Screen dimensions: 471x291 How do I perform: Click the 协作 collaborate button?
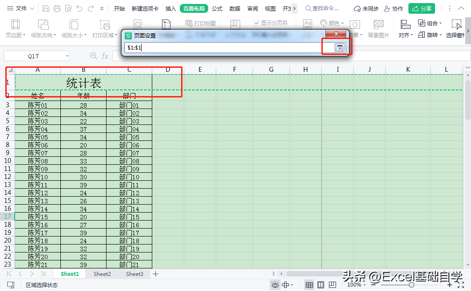pyautogui.click(x=393, y=8)
